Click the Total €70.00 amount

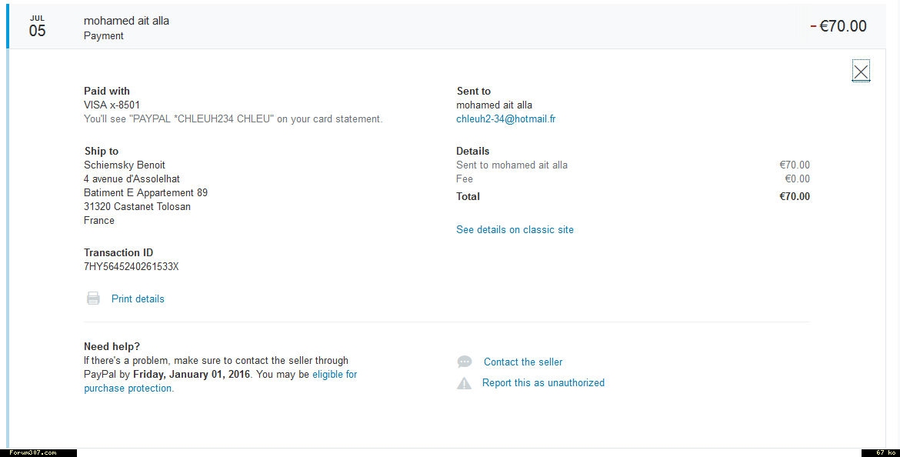pos(794,197)
